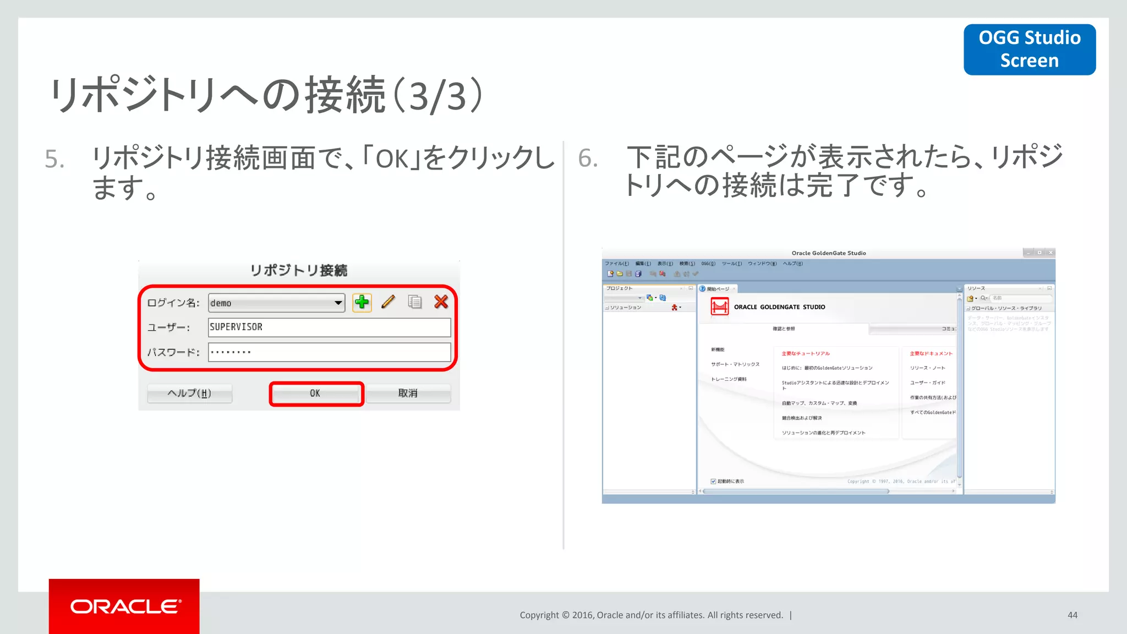1127x634 pixels.
Task: Click the 名前 search field
Action: [1021, 298]
